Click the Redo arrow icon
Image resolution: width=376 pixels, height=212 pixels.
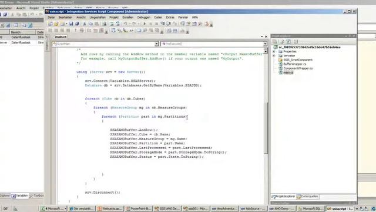point(134,24)
